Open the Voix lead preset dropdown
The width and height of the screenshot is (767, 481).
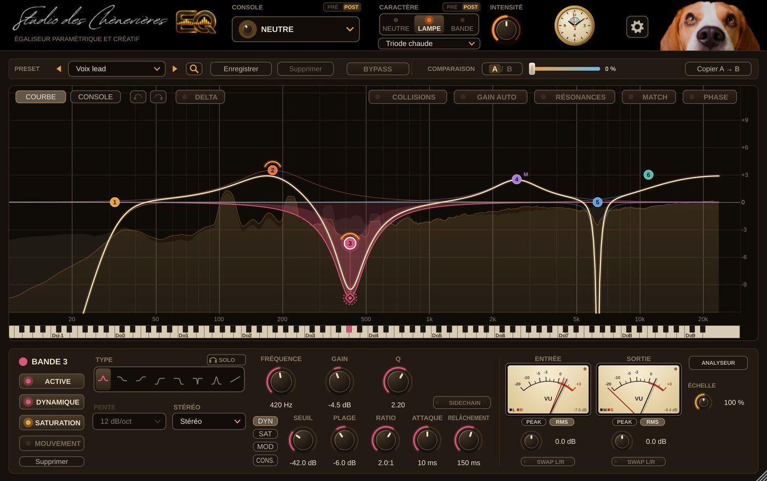pyautogui.click(x=117, y=68)
